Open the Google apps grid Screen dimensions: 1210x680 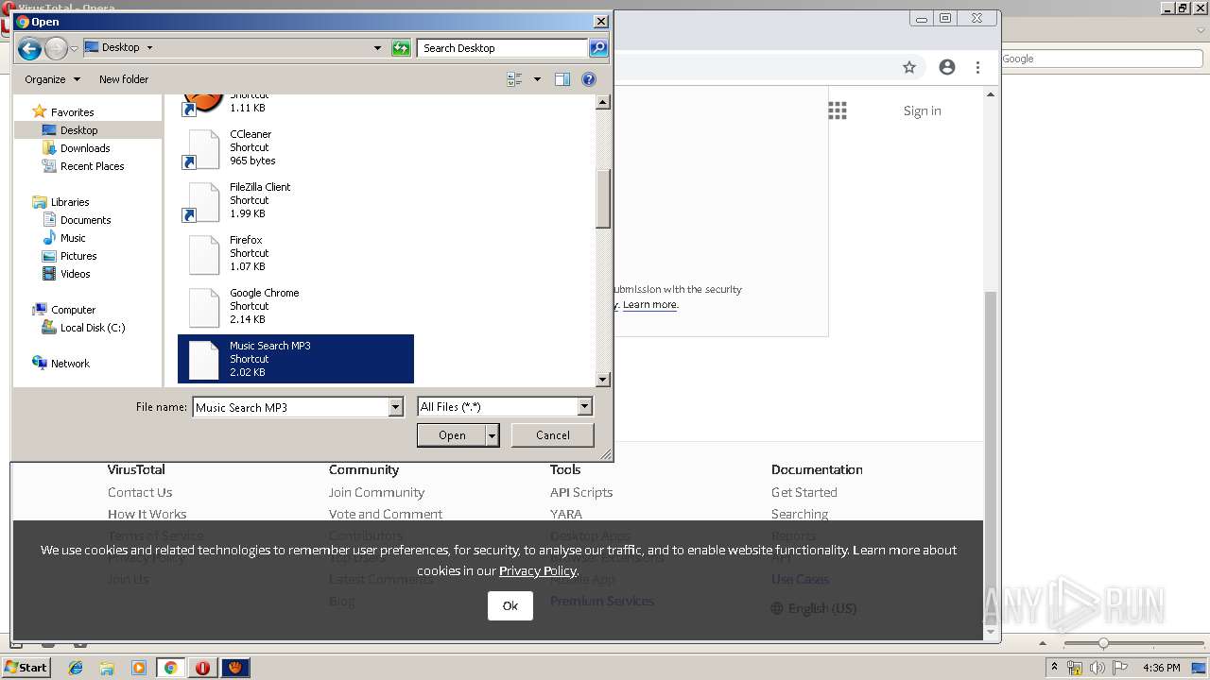[838, 110]
